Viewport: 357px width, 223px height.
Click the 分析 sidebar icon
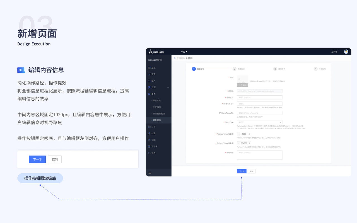[x=149, y=127]
